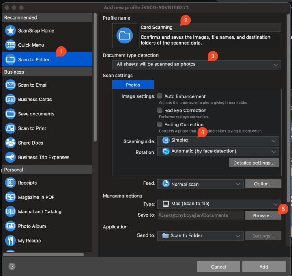This screenshot has width=292, height=276.
Task: Click the large profile folder icon
Action: click(x=125, y=35)
